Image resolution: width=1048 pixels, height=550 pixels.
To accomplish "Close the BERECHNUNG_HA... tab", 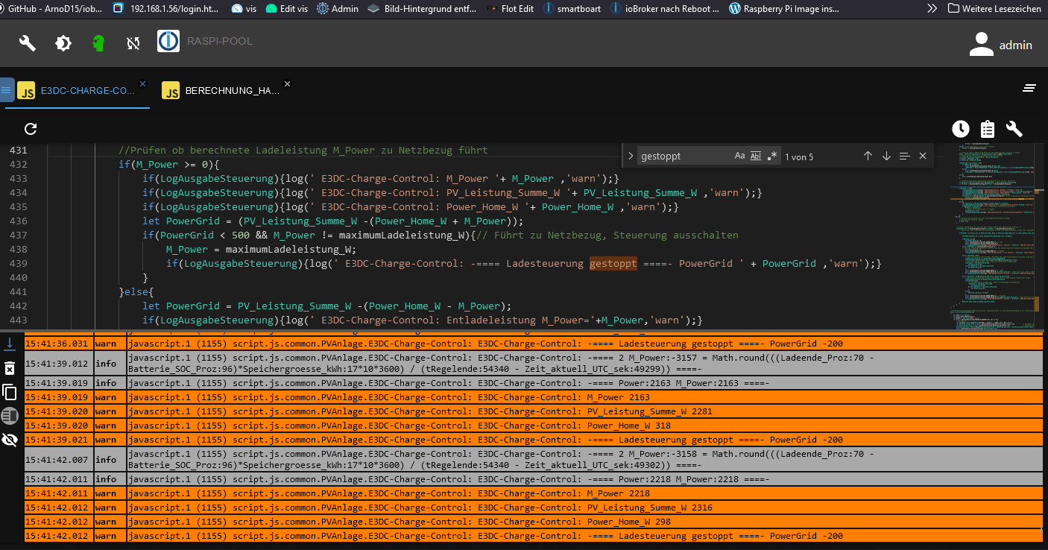I will point(287,84).
